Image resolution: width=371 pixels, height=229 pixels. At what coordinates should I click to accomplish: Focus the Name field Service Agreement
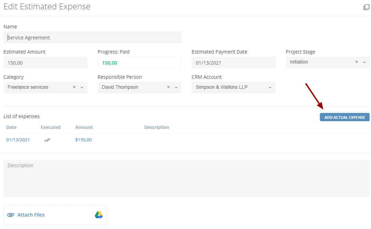(x=92, y=37)
